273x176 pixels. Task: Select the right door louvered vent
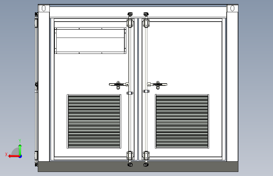(x=182, y=121)
